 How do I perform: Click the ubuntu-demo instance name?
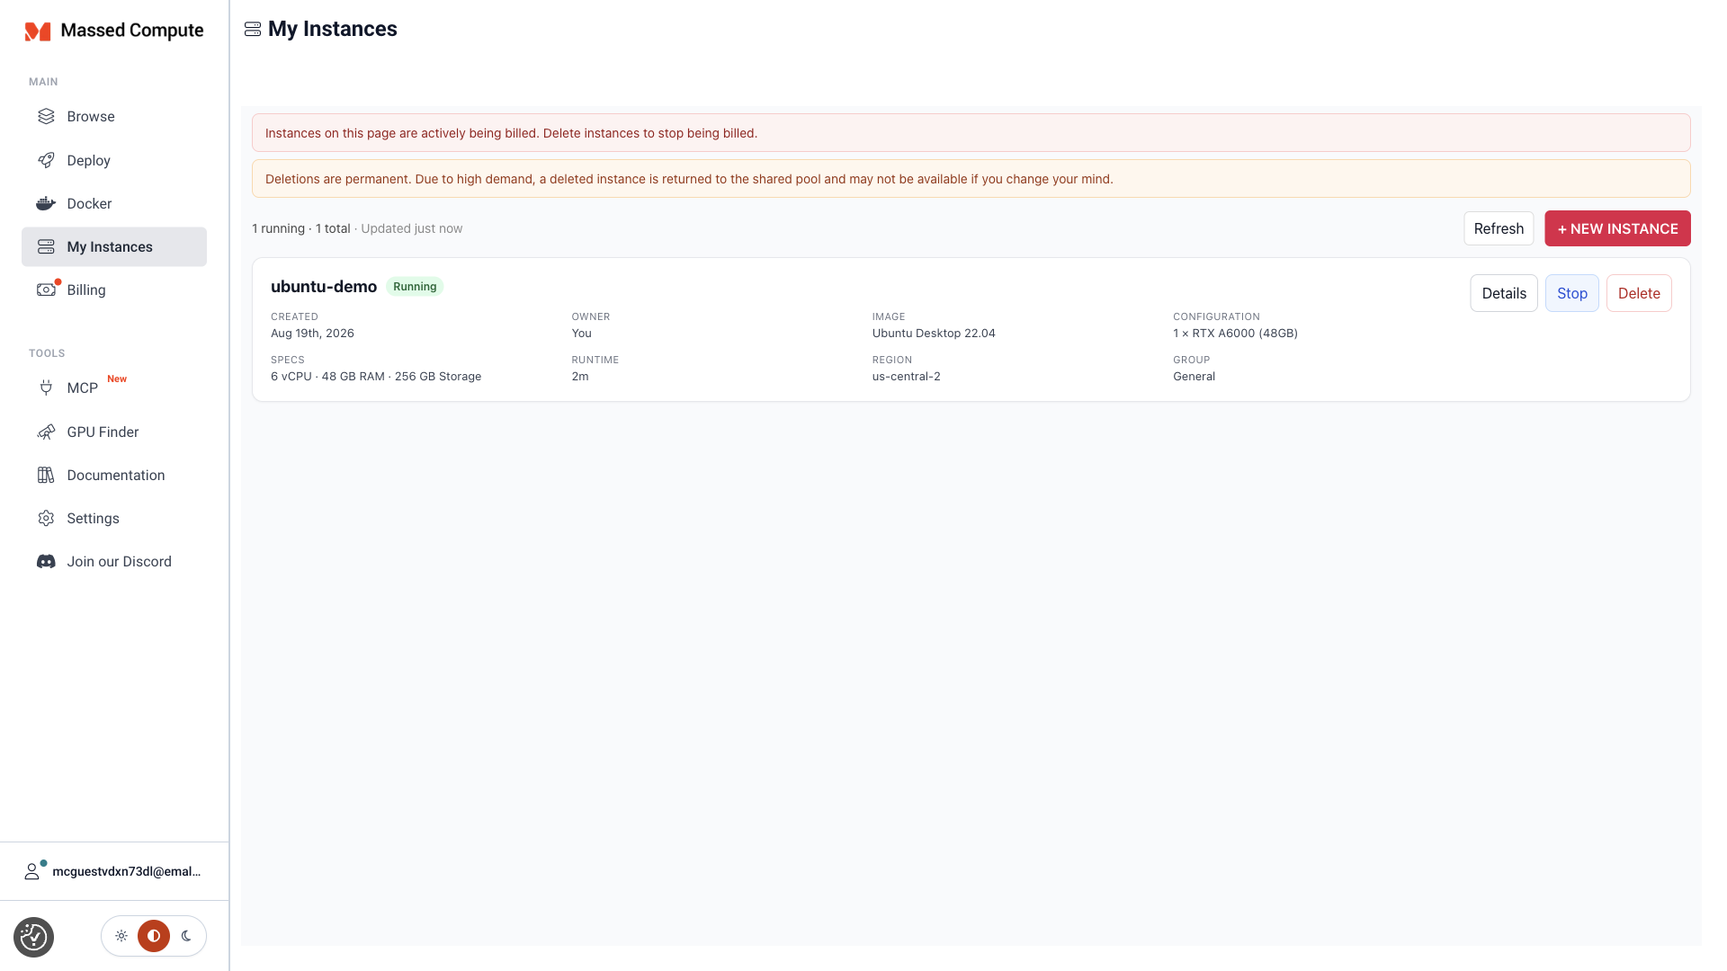[324, 287]
